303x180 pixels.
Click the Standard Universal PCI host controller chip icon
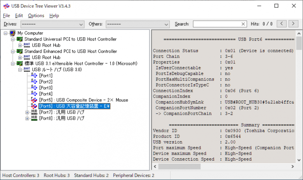click(x=19, y=39)
